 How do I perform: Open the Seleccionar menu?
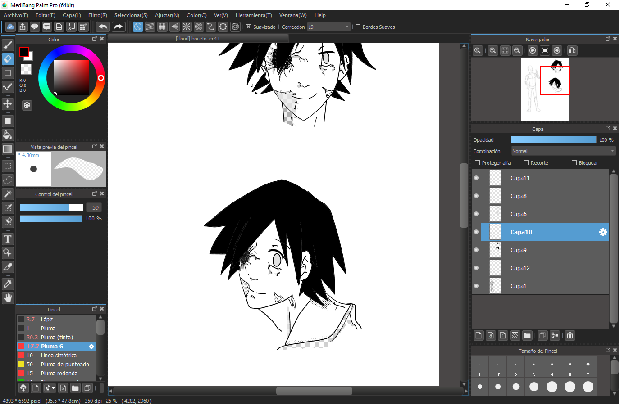click(x=131, y=15)
